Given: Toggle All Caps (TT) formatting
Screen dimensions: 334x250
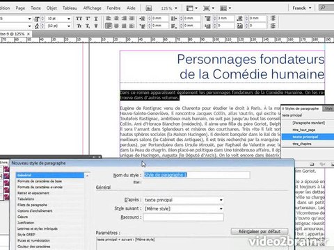Looking at the screenshot, I should 79,19.
